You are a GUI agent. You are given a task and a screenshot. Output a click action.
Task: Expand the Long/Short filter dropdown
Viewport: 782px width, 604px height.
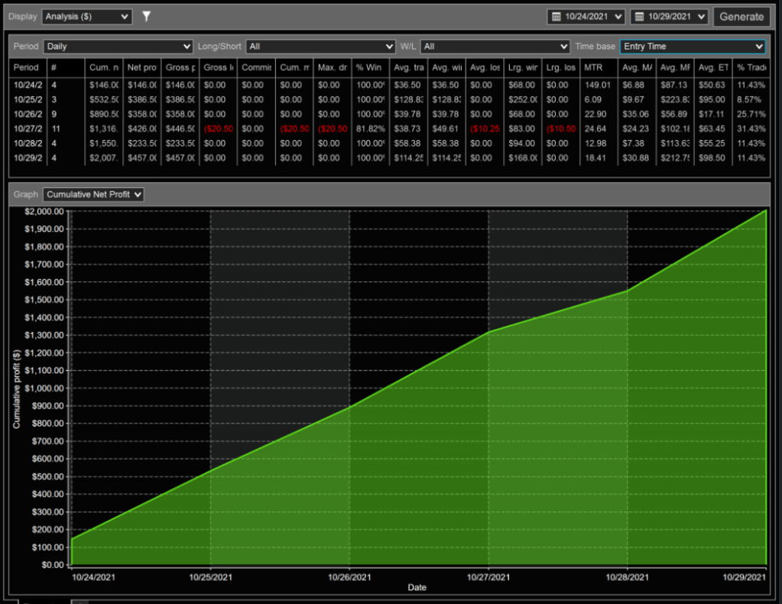click(x=320, y=47)
